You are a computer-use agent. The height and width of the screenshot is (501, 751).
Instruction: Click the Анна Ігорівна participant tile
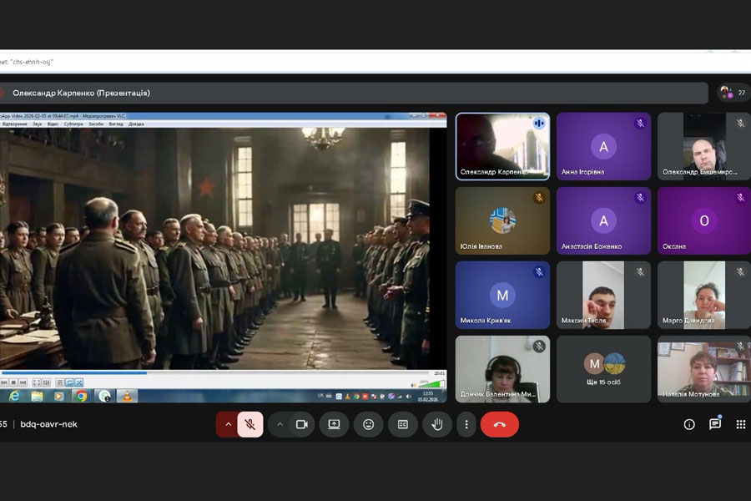[x=603, y=146]
